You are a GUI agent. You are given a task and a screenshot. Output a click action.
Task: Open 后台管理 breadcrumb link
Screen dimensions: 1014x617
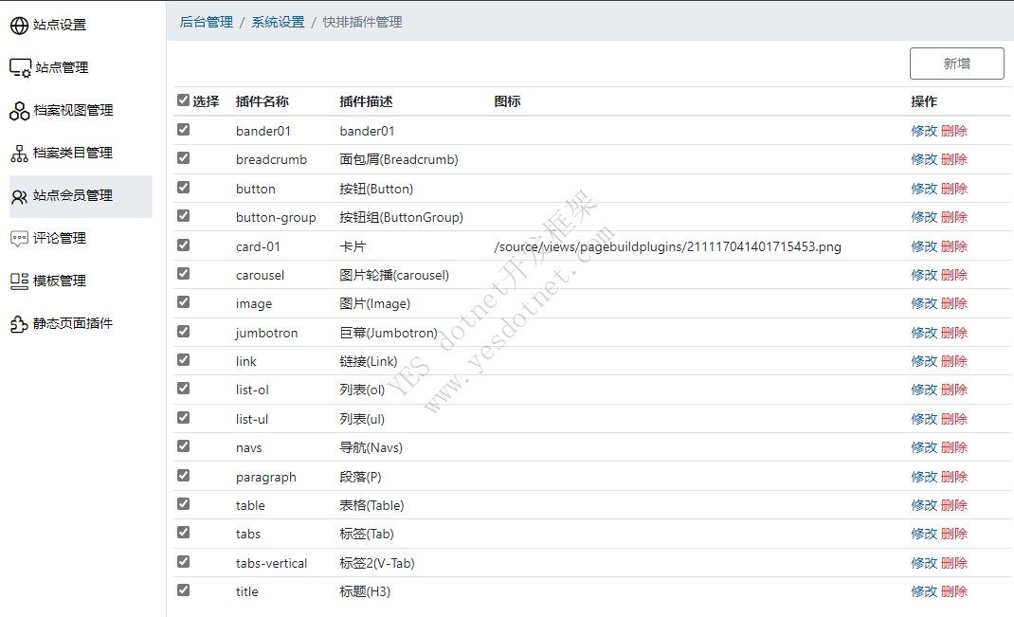206,22
